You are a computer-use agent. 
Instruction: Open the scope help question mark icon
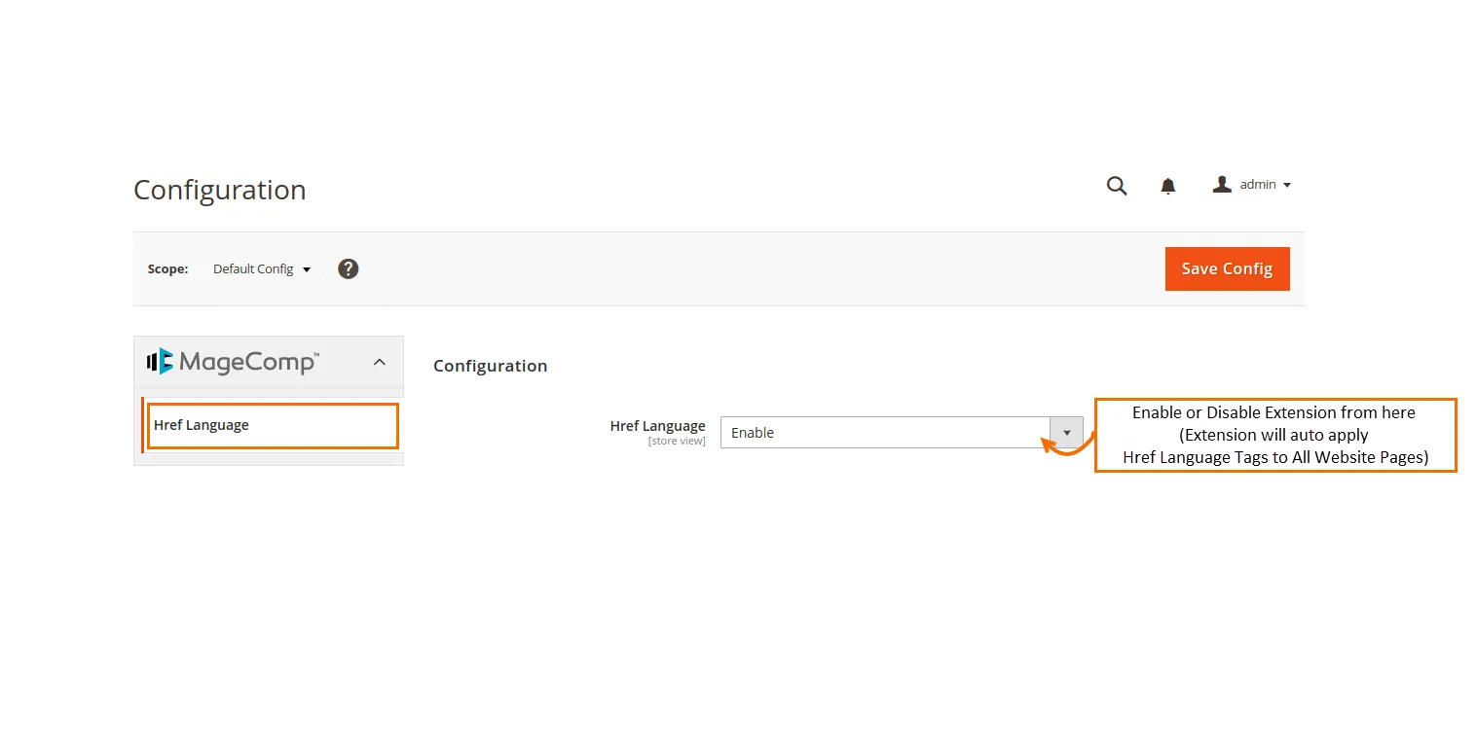[x=349, y=268]
